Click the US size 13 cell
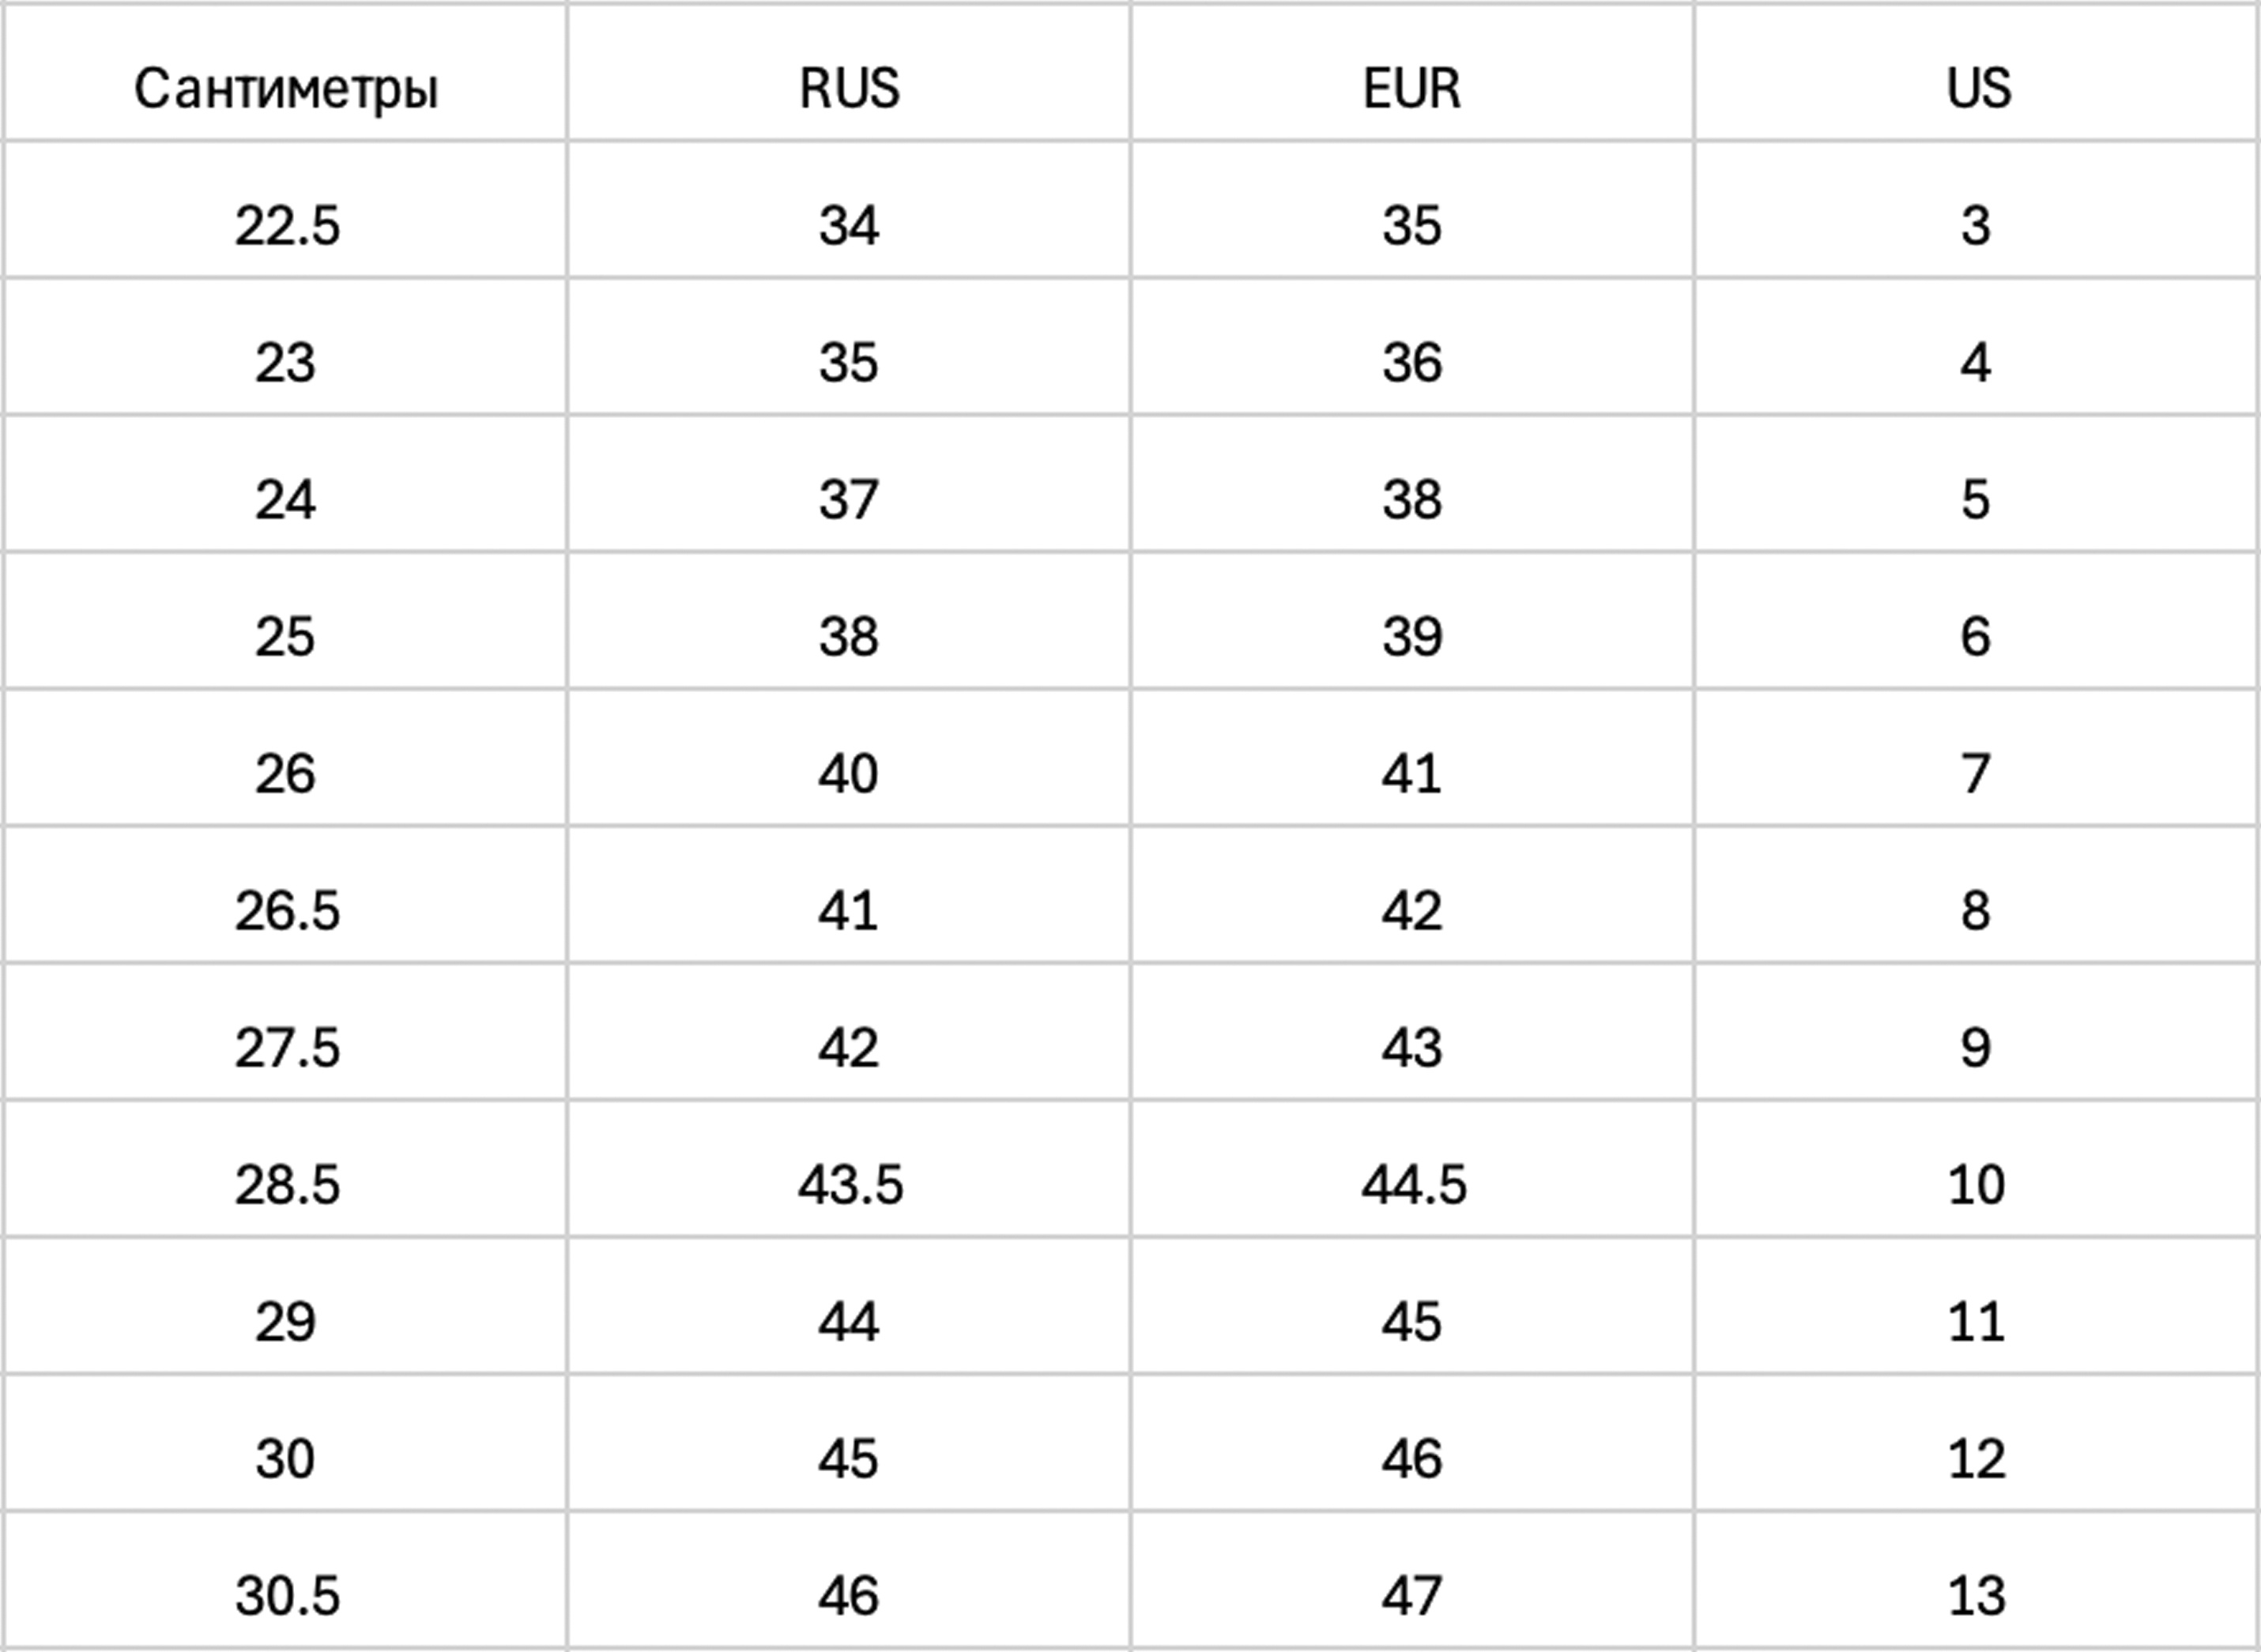 1977,1581
